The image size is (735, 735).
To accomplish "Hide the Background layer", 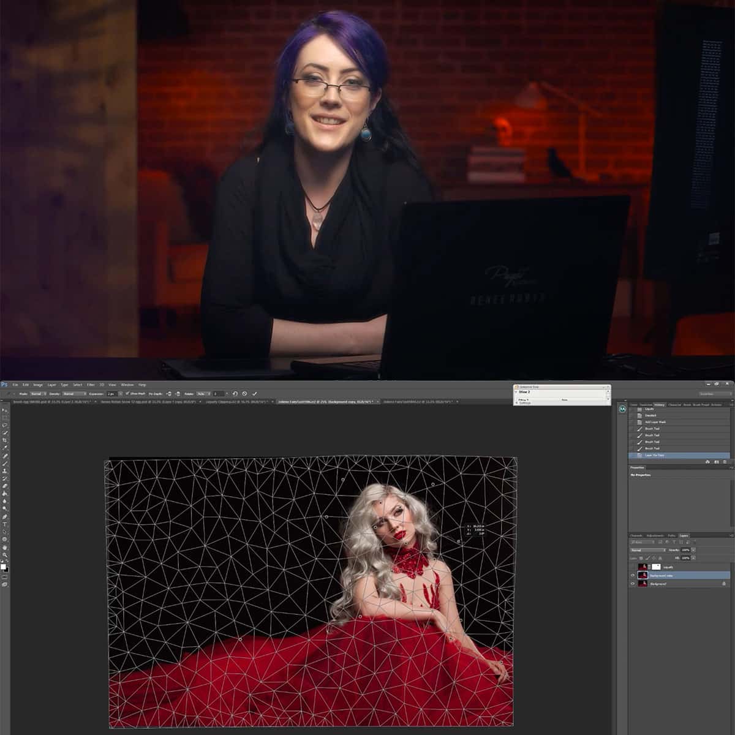I will (x=633, y=583).
